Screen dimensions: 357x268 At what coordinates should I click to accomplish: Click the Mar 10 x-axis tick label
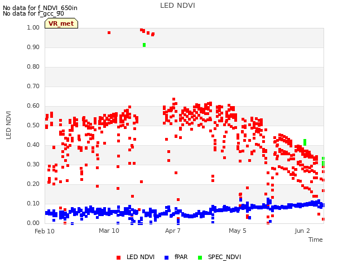click(109, 231)
